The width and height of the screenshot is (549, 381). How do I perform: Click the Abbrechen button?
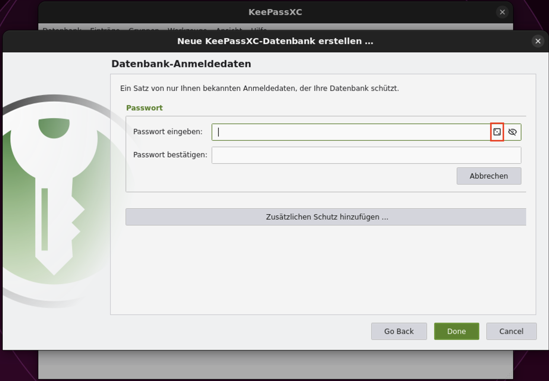(489, 176)
